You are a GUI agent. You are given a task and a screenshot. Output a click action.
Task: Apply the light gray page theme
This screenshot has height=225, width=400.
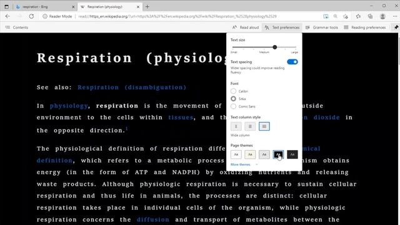tap(264, 154)
